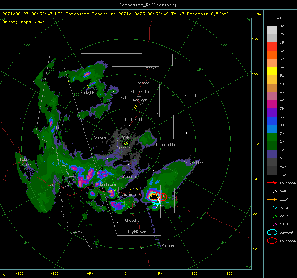297x278 pixels.
Task: Select the red 60-65 dBZ color swatch
Action: point(272,47)
